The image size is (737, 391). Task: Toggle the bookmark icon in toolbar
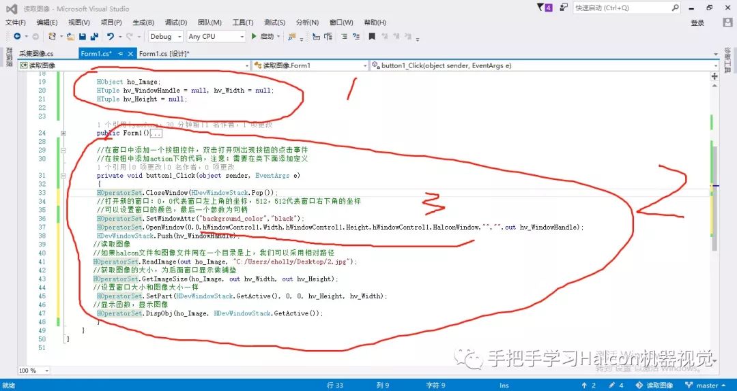[x=372, y=36]
